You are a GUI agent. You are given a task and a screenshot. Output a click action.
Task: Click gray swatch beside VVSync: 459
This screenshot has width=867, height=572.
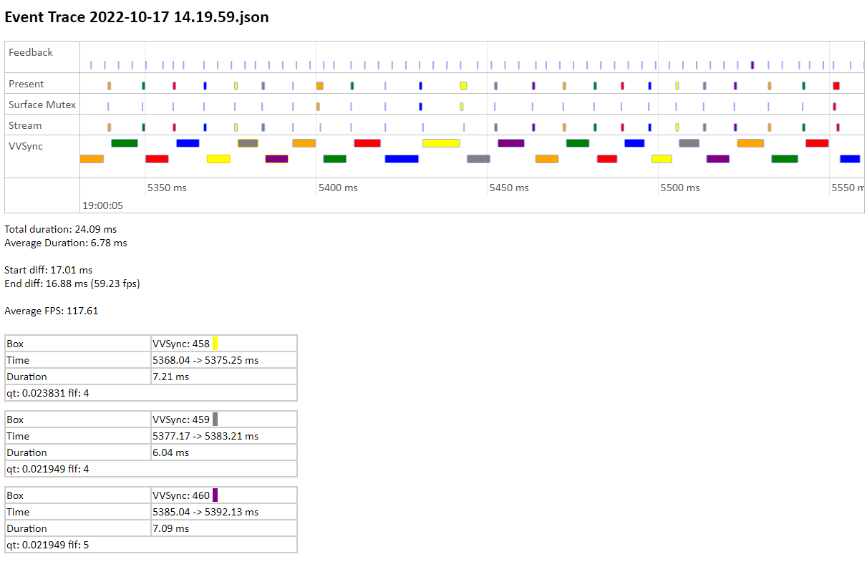(x=215, y=420)
